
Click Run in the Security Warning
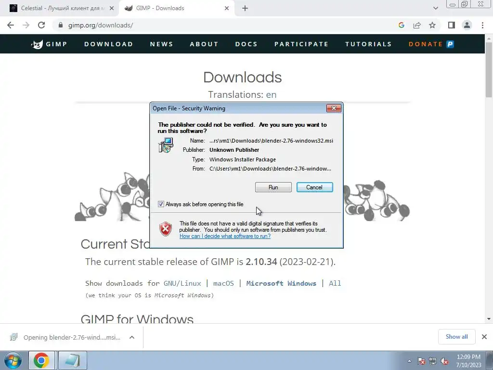tap(273, 187)
